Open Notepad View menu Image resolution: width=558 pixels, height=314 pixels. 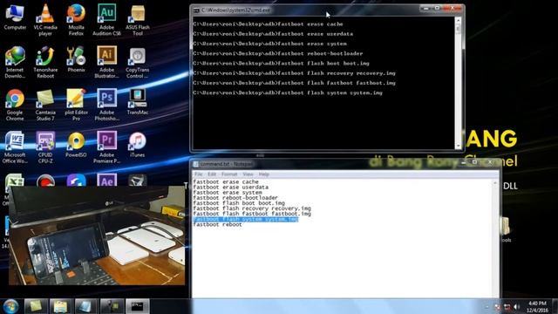click(x=248, y=174)
